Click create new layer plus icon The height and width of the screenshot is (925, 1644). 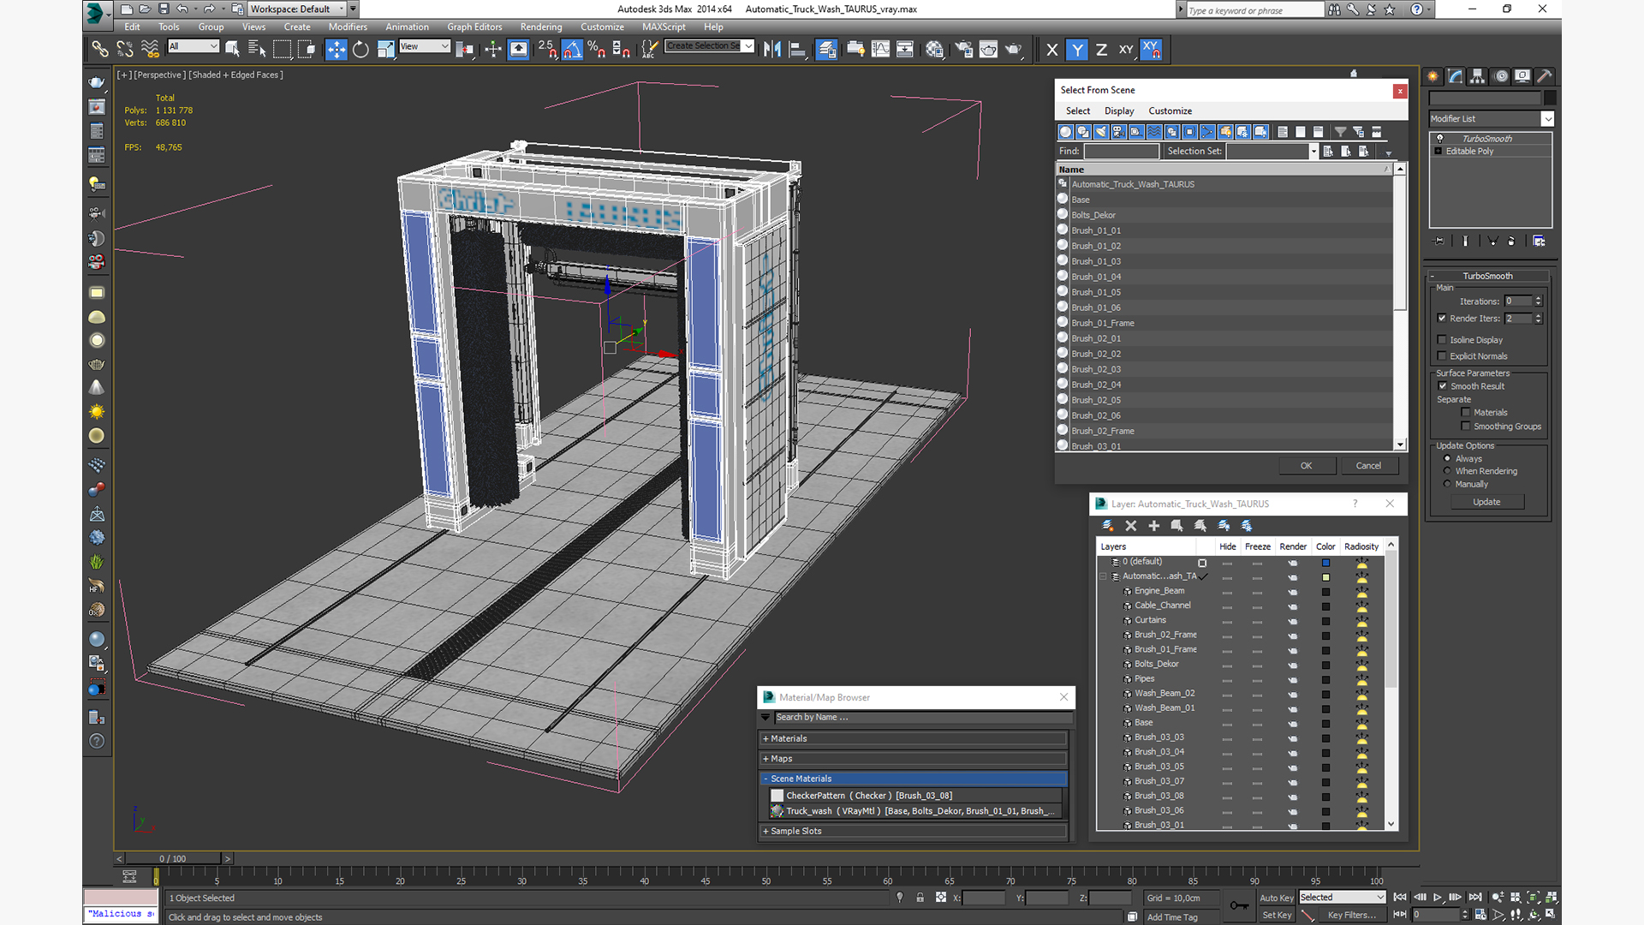1153,526
